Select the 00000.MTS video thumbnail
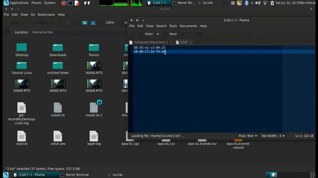 click(x=94, y=66)
